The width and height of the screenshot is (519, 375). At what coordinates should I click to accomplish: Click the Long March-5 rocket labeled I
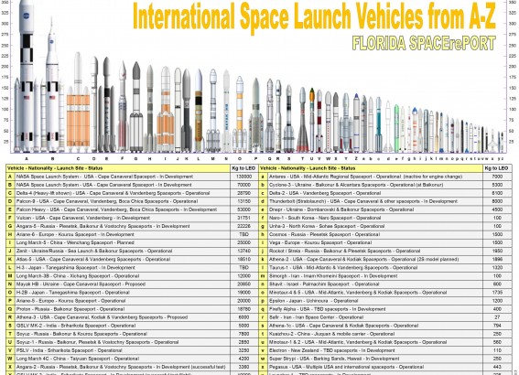166,110
